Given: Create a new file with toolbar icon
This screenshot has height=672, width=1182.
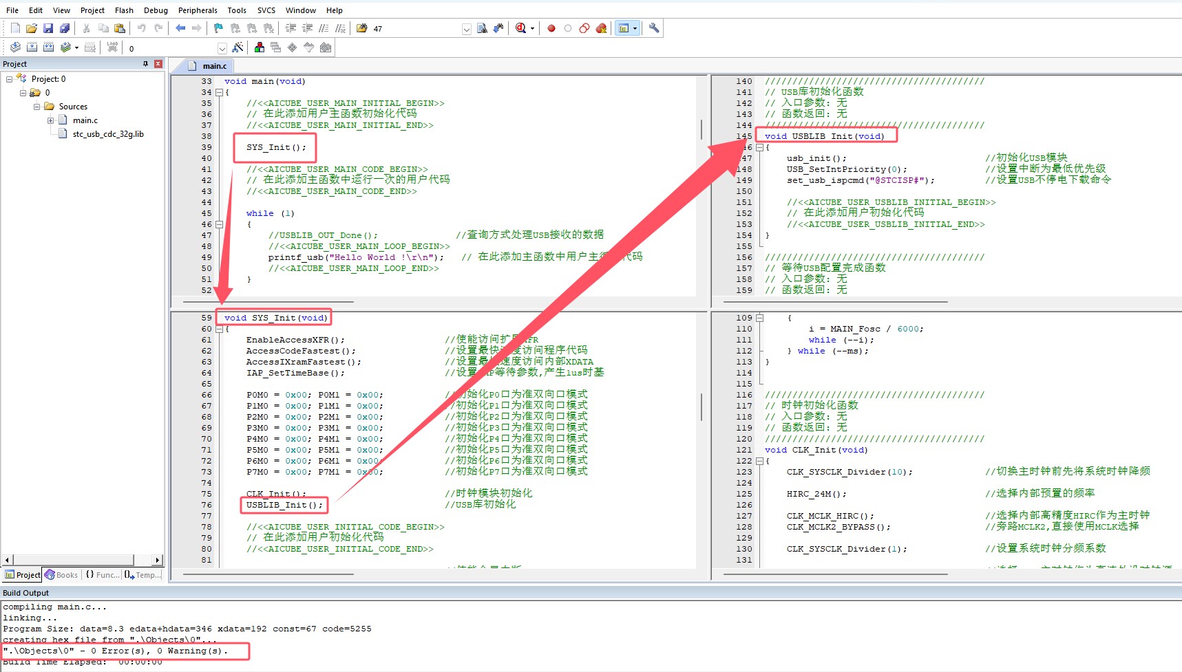Looking at the screenshot, I should pyautogui.click(x=15, y=28).
